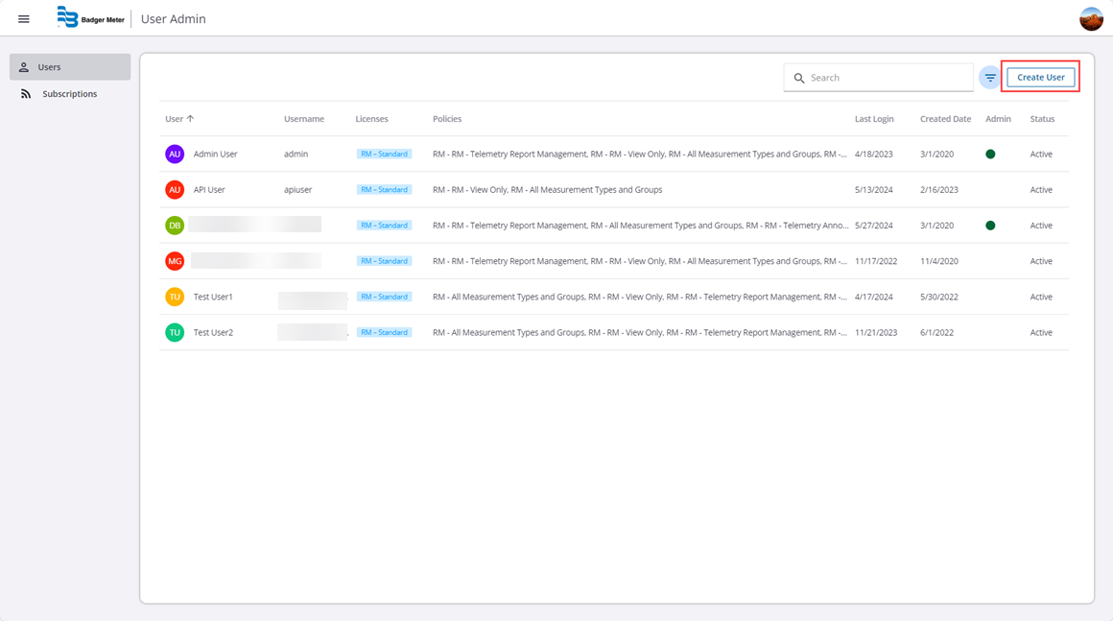Open the profile avatar menu
1113x621 pixels.
point(1091,19)
